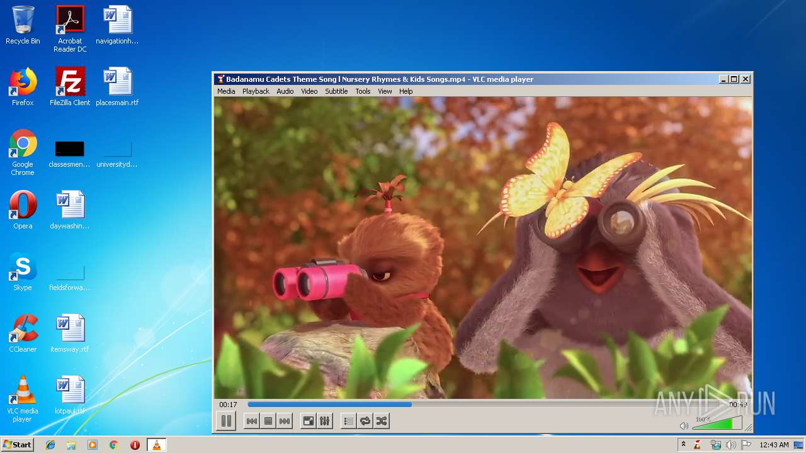Select the classesmen... desktop file

coord(70,155)
